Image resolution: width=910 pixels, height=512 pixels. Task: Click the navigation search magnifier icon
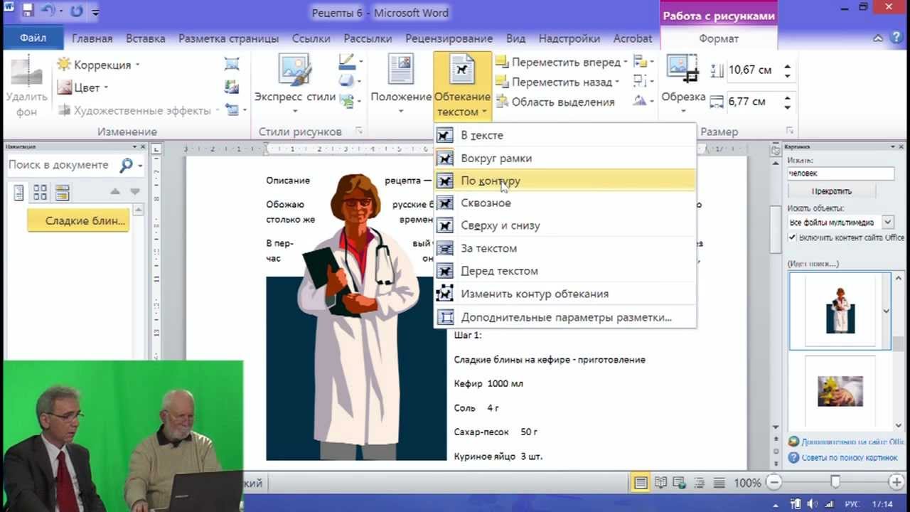[x=126, y=165]
